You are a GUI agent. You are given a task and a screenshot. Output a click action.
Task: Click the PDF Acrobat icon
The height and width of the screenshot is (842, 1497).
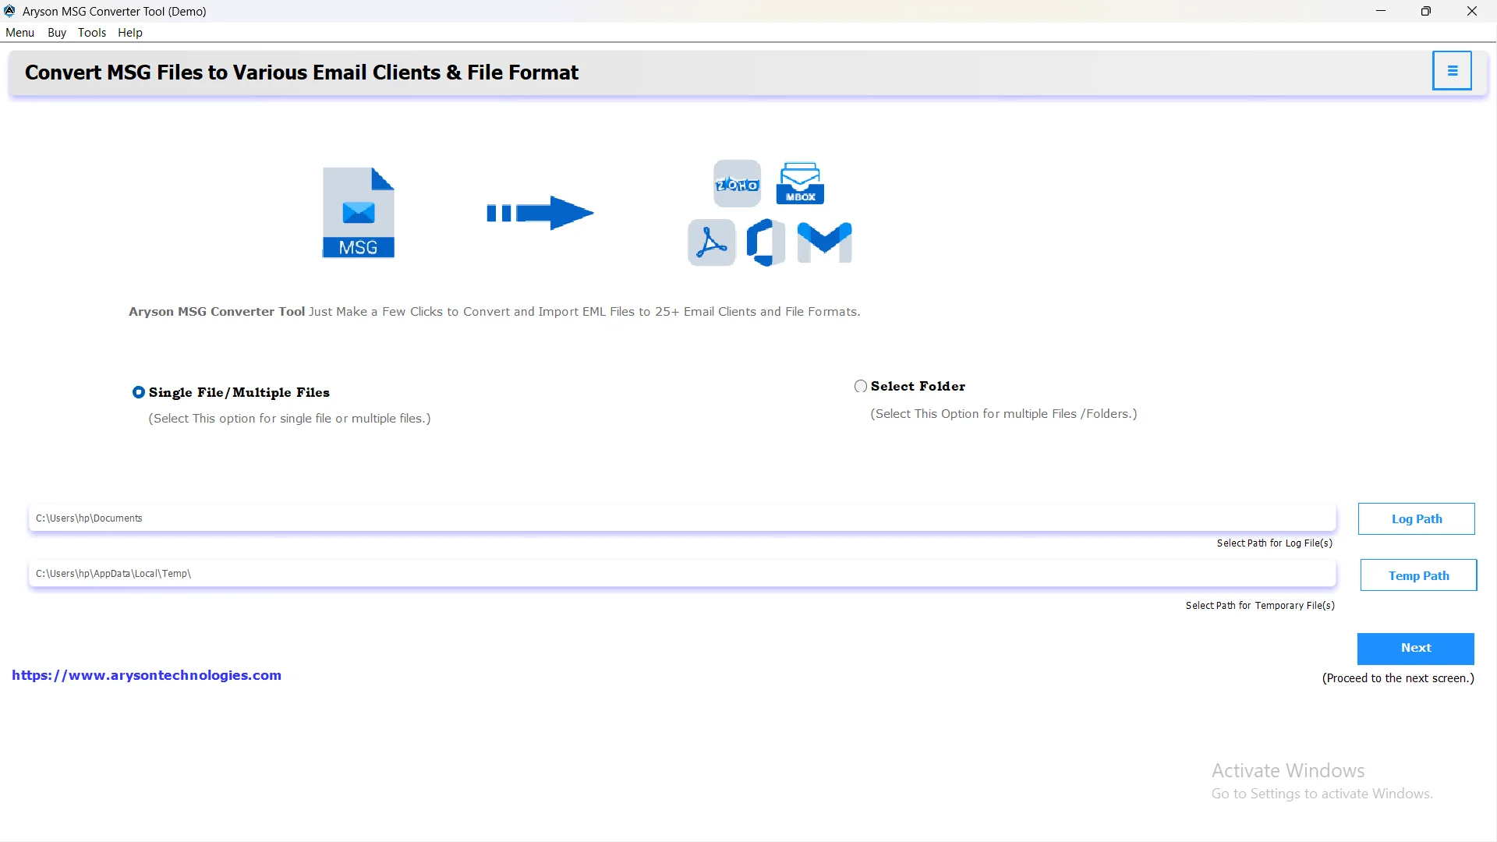tap(712, 242)
